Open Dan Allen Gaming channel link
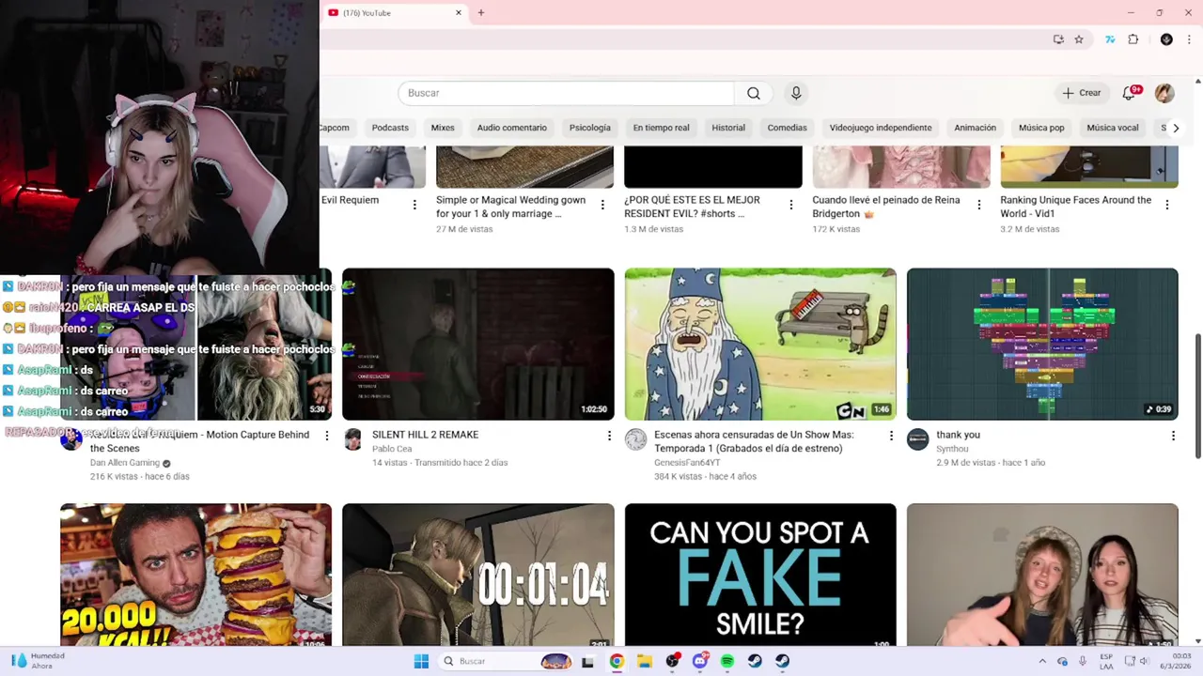Screen dimensions: 1203x676 pyautogui.click(x=124, y=463)
